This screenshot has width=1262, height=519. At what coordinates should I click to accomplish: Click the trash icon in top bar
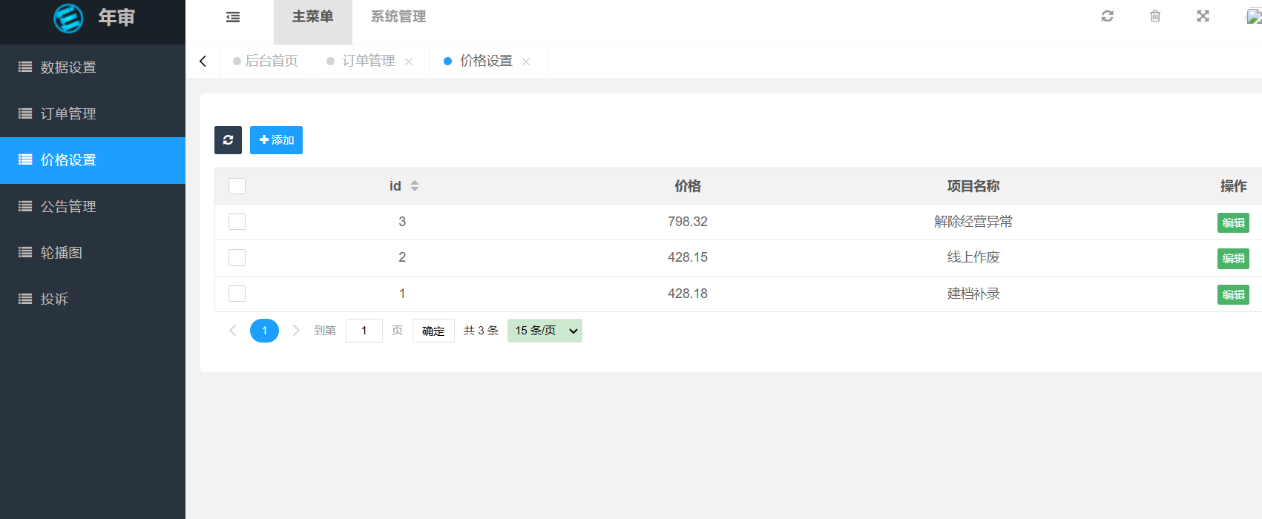[x=1154, y=16]
